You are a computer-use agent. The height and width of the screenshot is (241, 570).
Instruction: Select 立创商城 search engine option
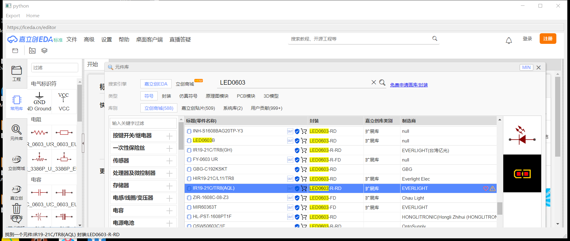click(x=185, y=84)
